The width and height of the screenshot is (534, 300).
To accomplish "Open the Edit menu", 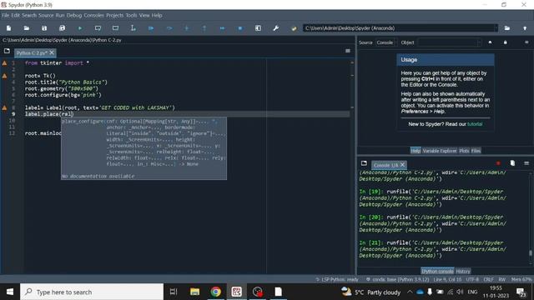I will pyautogui.click(x=16, y=15).
